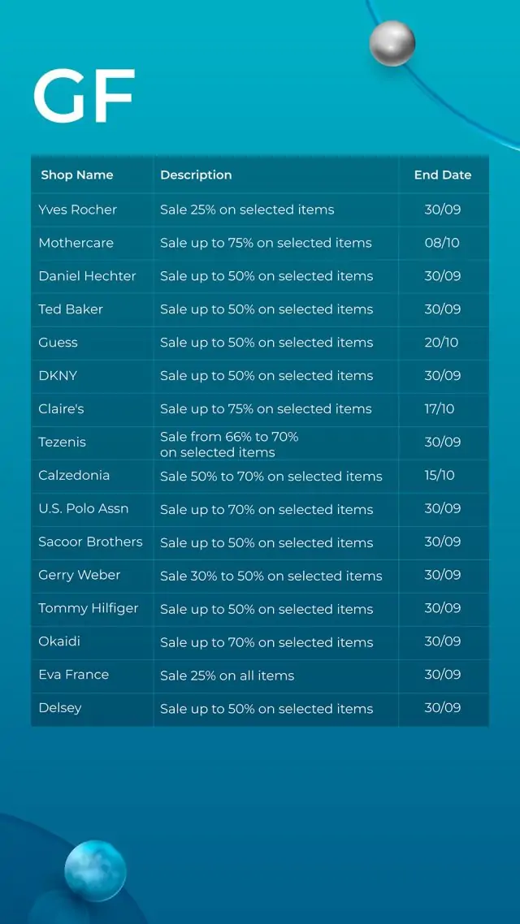Click Claire's sale up to 75% description
This screenshot has width=520, height=924.
tap(266, 409)
